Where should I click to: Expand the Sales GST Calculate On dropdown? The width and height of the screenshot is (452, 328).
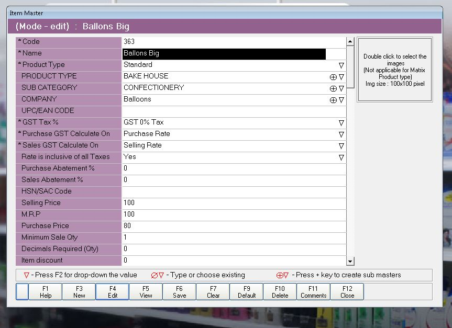(x=341, y=146)
